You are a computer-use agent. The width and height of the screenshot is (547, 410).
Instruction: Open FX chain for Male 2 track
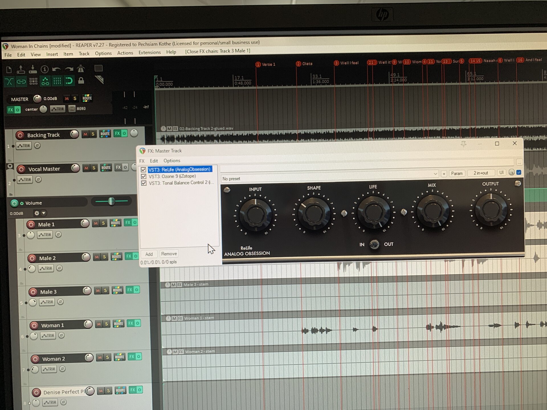click(x=129, y=256)
